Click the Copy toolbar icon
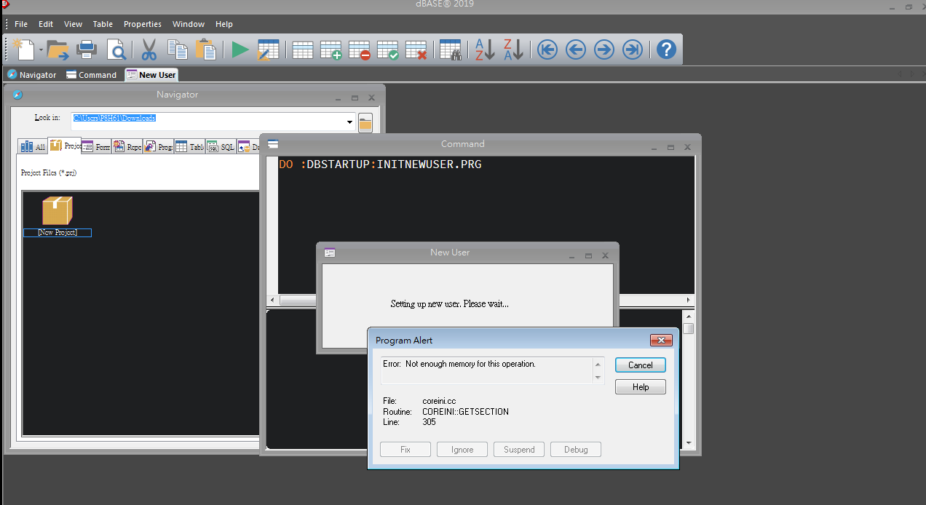Image resolution: width=926 pixels, height=505 pixels. click(x=178, y=49)
